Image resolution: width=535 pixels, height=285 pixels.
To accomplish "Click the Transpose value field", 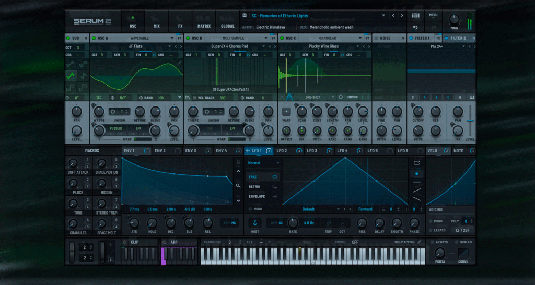I will click(x=229, y=242).
